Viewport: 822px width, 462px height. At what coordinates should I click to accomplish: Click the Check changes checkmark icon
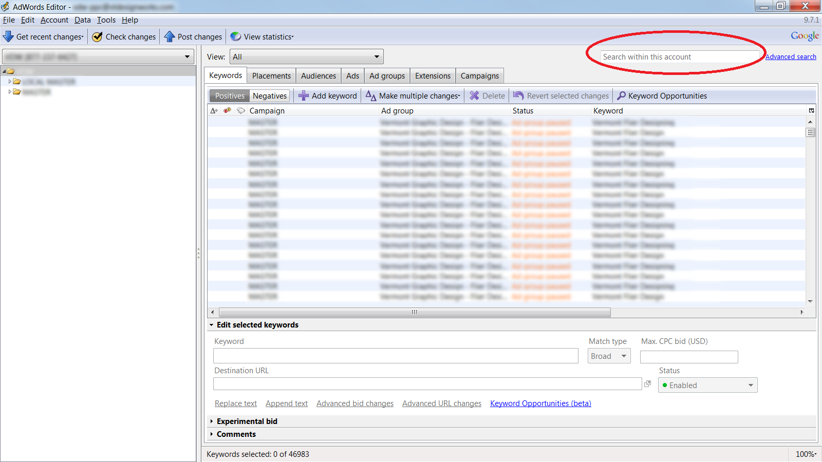coord(97,36)
